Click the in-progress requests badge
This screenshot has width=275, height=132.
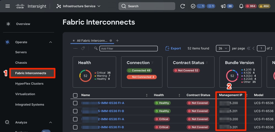click(201, 6)
